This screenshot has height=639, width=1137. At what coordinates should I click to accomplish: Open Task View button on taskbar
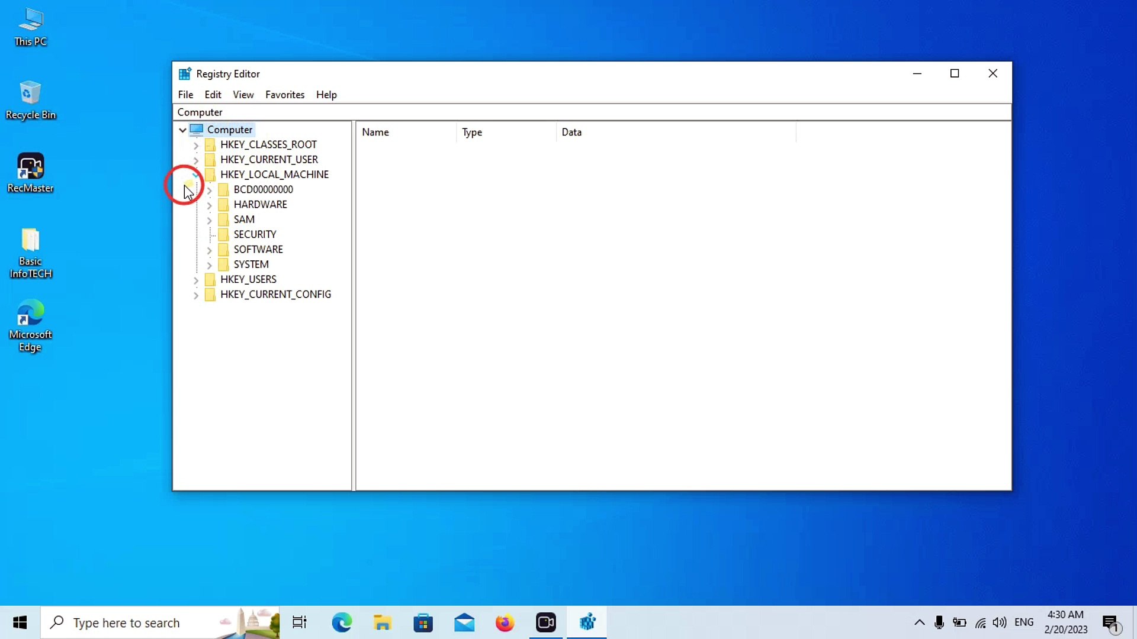[x=300, y=622]
